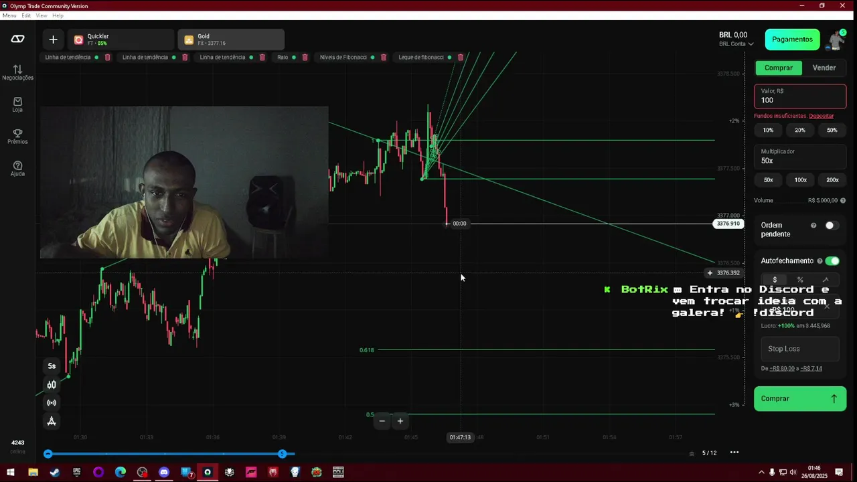
Task: Disable Autofechamento switch
Action: (832, 261)
